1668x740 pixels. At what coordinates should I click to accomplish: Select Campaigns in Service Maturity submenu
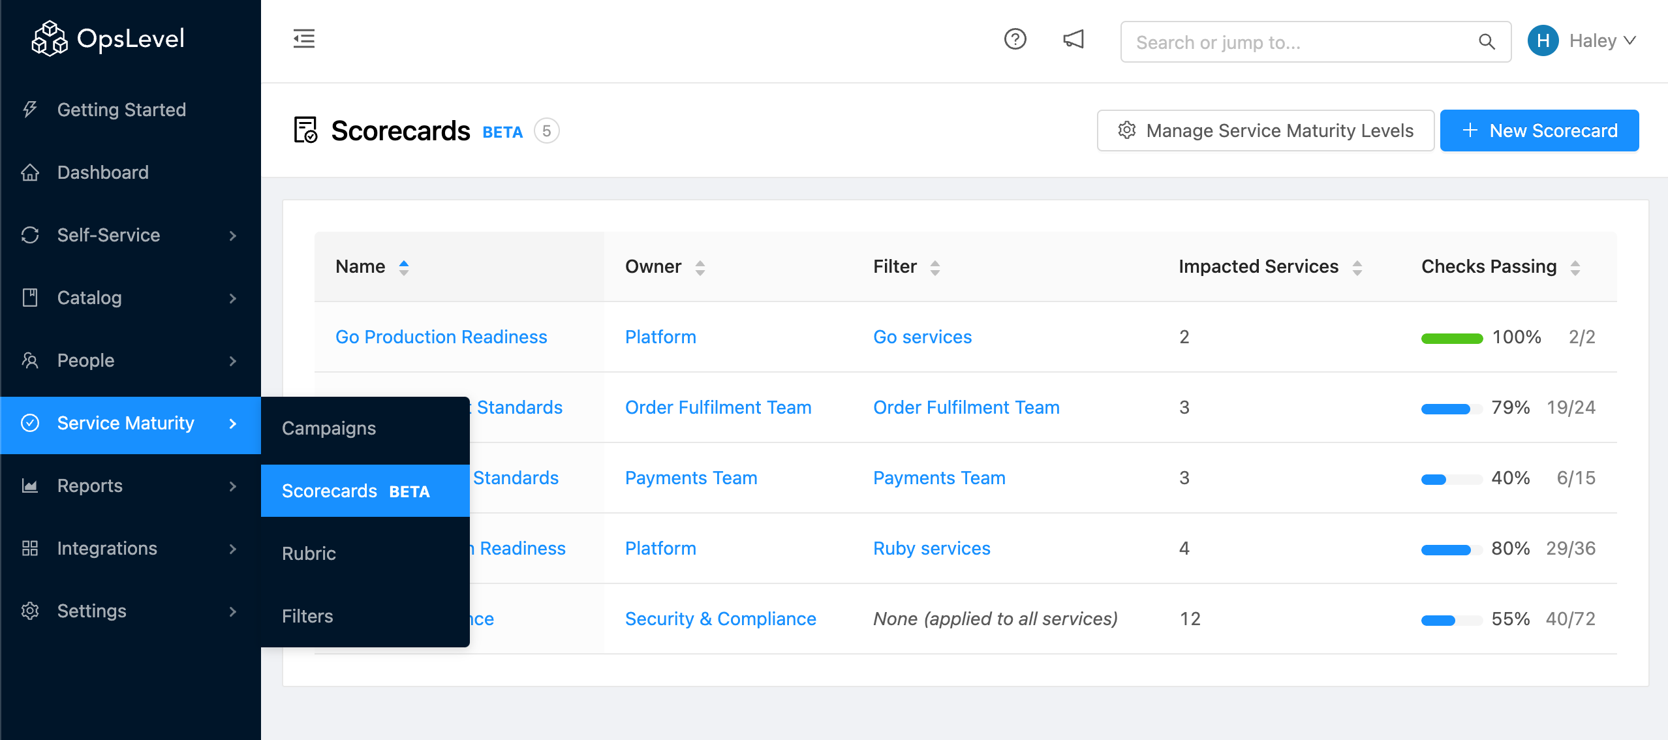point(329,428)
